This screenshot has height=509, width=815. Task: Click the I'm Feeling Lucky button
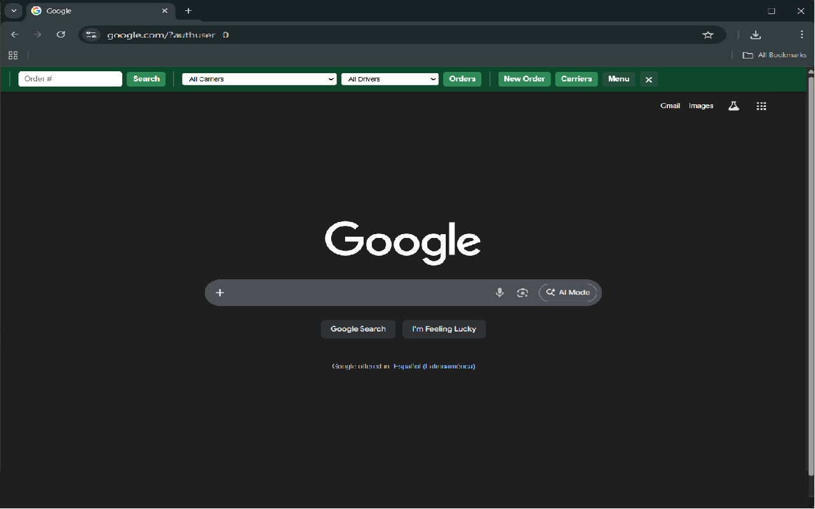pyautogui.click(x=444, y=329)
